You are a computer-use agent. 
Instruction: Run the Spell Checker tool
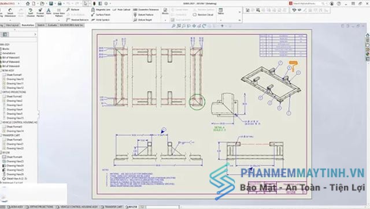coord(31,12)
